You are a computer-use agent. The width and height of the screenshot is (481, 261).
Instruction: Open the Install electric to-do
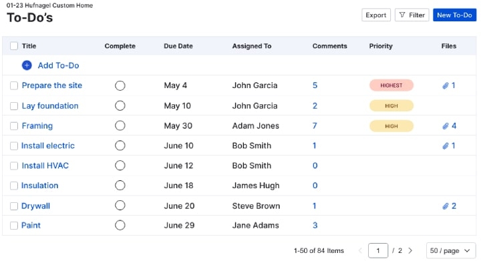[x=48, y=146]
